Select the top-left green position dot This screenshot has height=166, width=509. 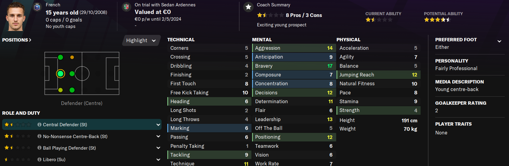click(60, 57)
